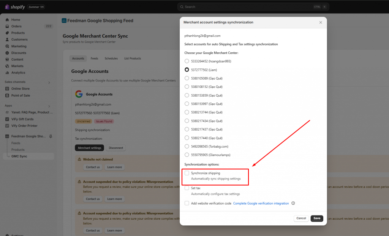The image size is (389, 236).
Task: Click the Content icon
Action: (7, 59)
